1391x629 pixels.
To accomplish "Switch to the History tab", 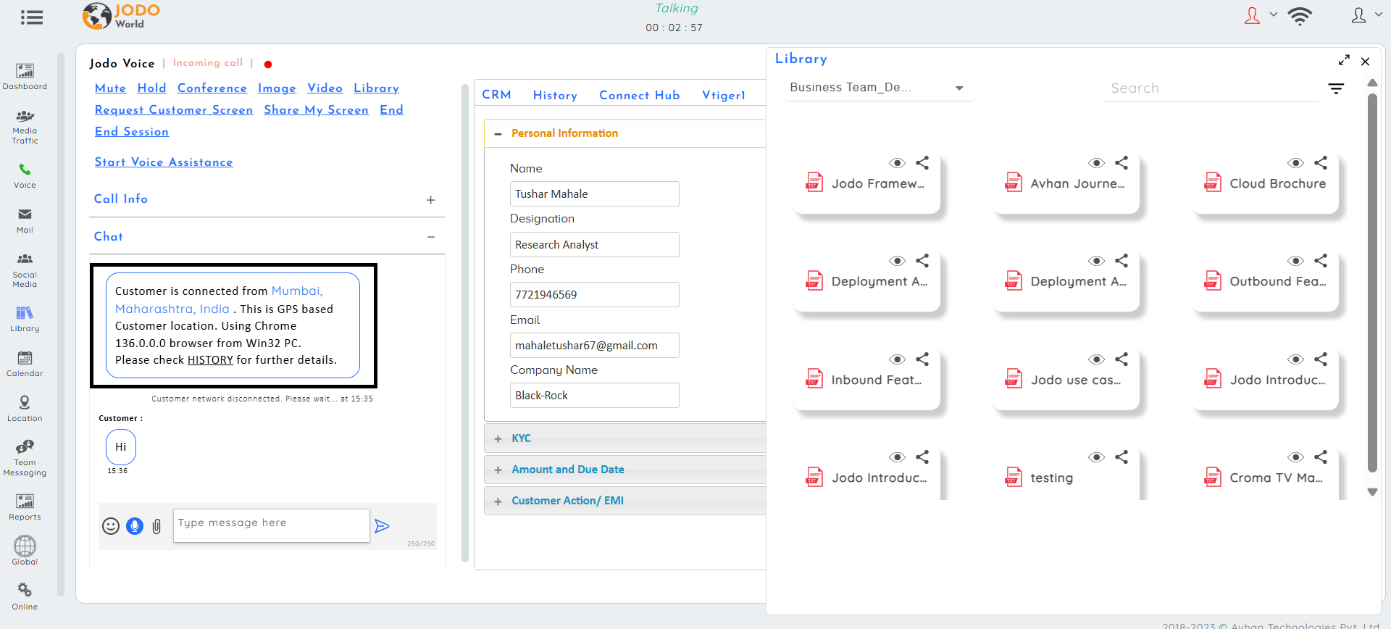I will [x=555, y=96].
